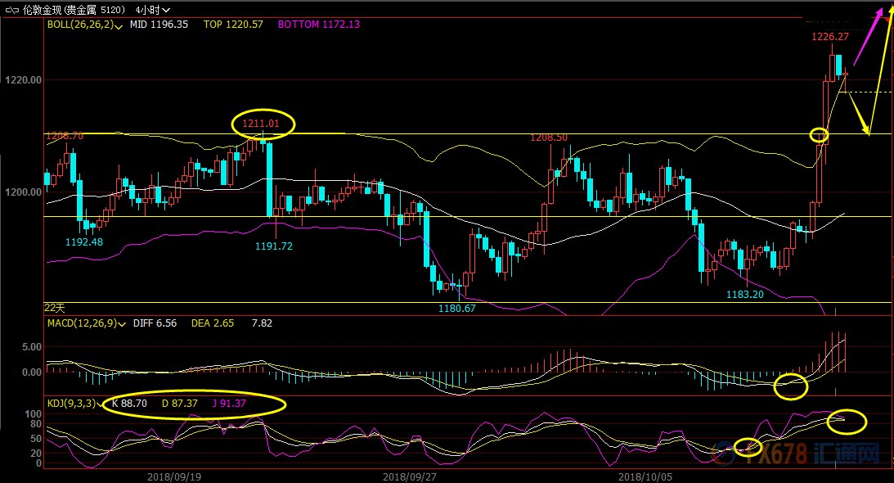The width and height of the screenshot is (894, 483).
Task: Click the 1192.48 low price label
Action: click(x=84, y=241)
